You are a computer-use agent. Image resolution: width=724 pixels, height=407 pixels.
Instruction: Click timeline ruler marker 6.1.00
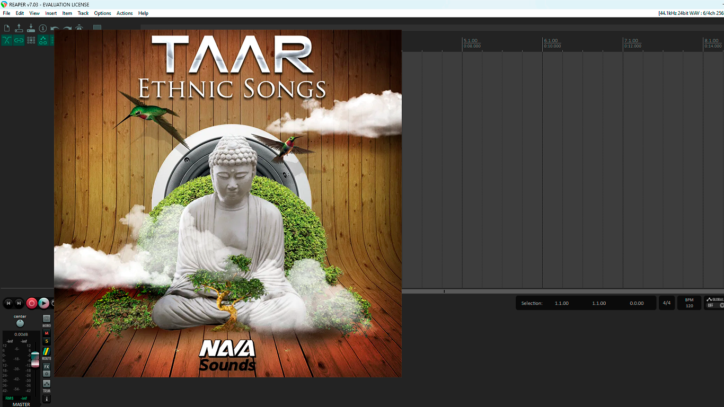point(551,41)
